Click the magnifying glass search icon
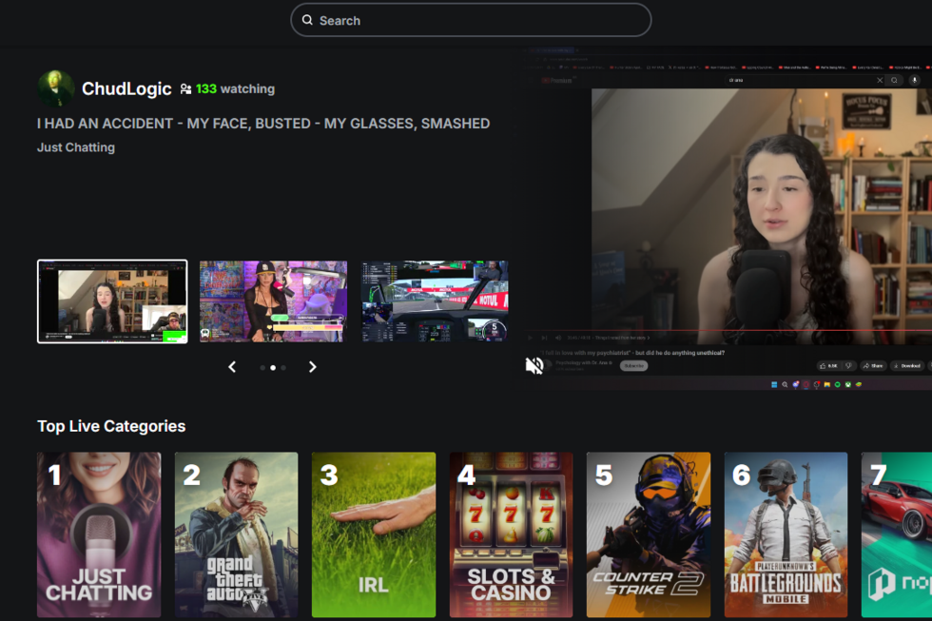The height and width of the screenshot is (621, 932). tap(307, 20)
